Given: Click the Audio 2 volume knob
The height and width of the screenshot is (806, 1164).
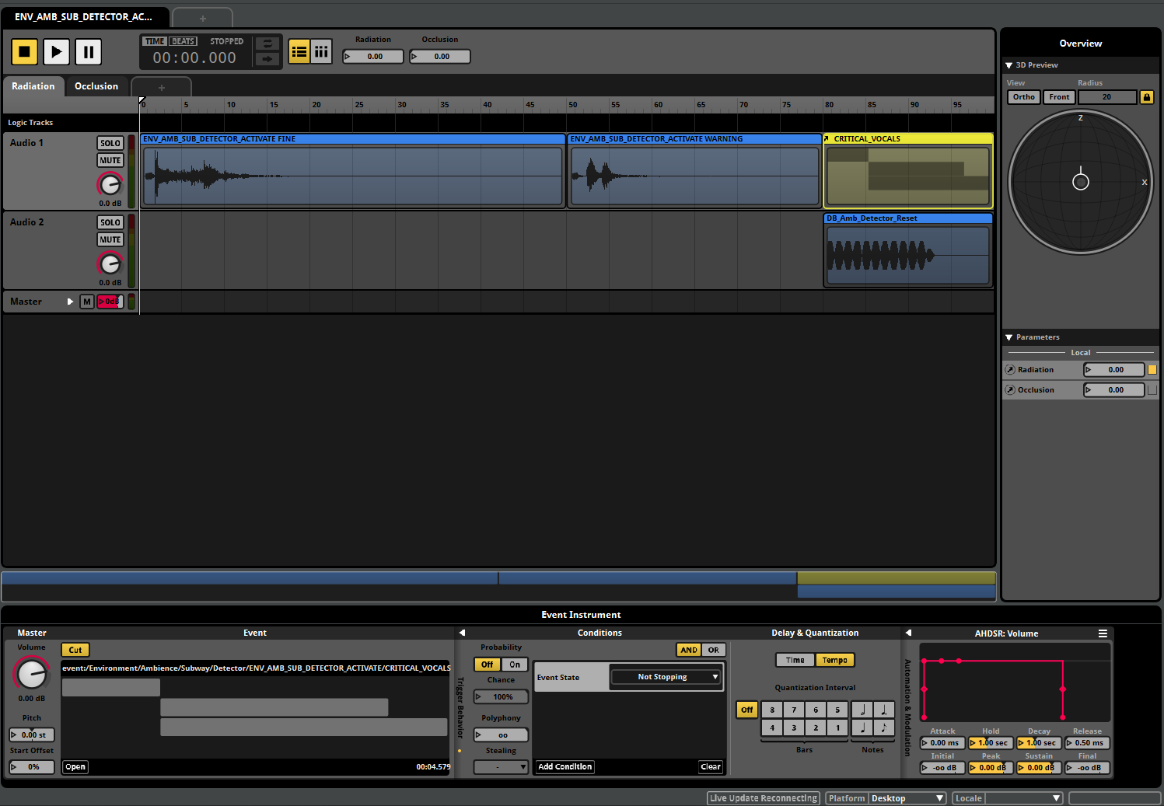Looking at the screenshot, I should [110, 263].
